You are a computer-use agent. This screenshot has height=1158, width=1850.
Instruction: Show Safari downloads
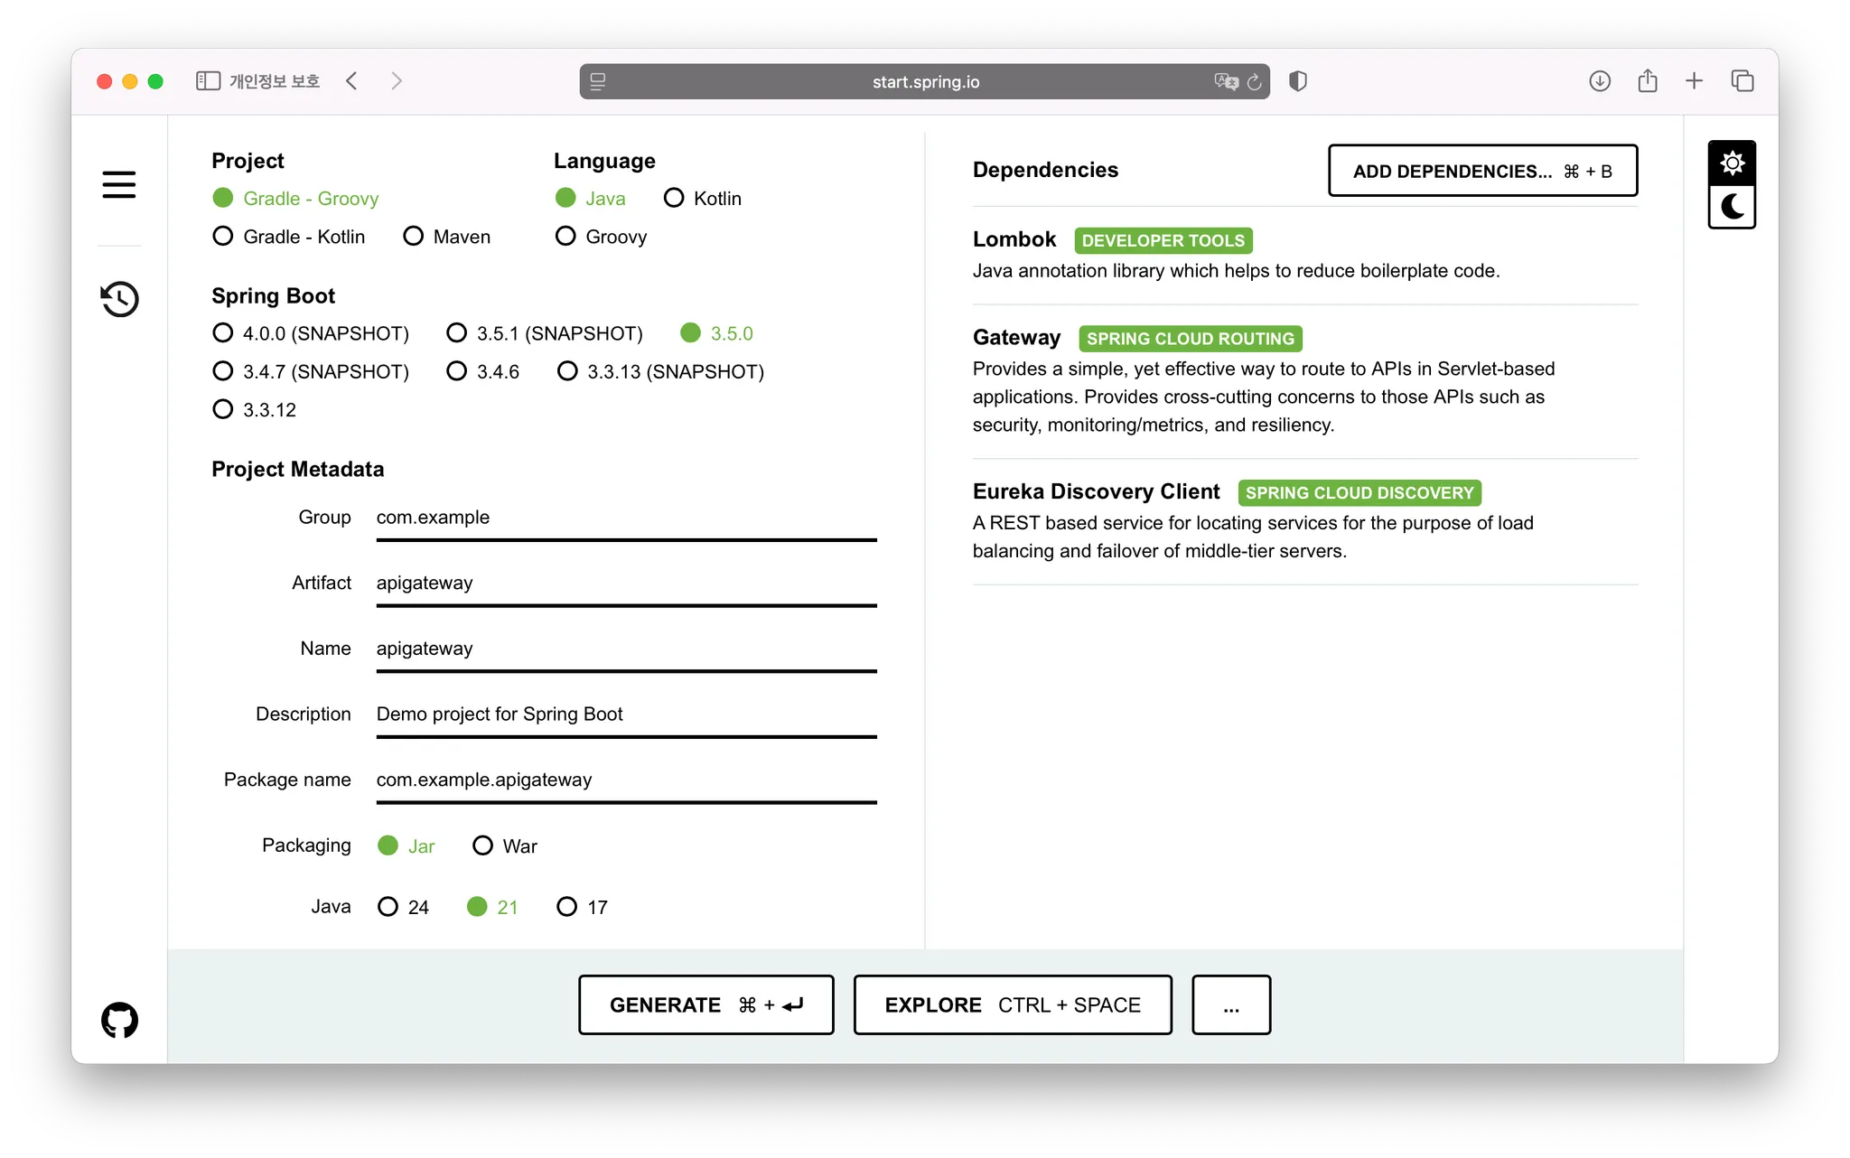[1600, 81]
